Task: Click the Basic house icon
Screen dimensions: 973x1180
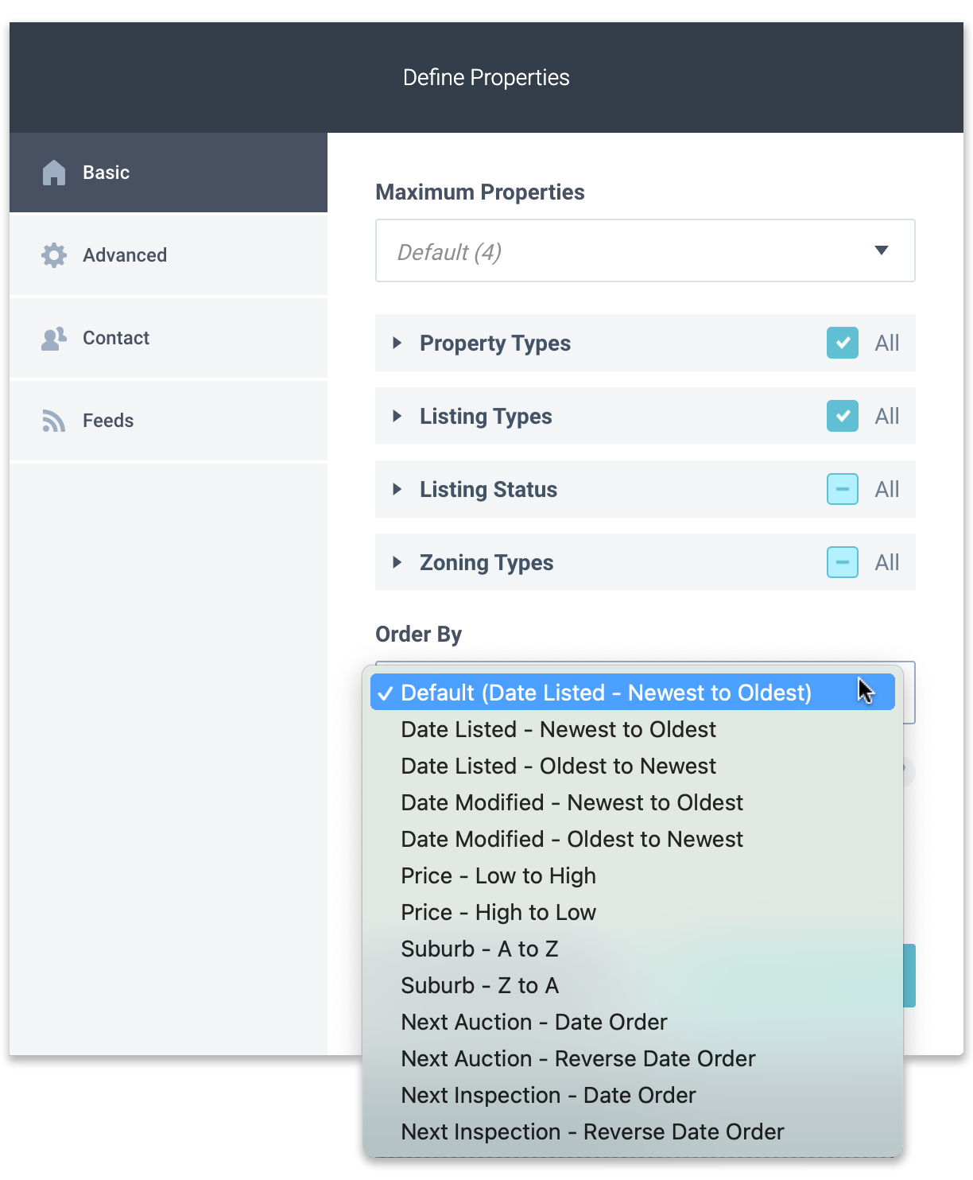Action: click(x=54, y=173)
